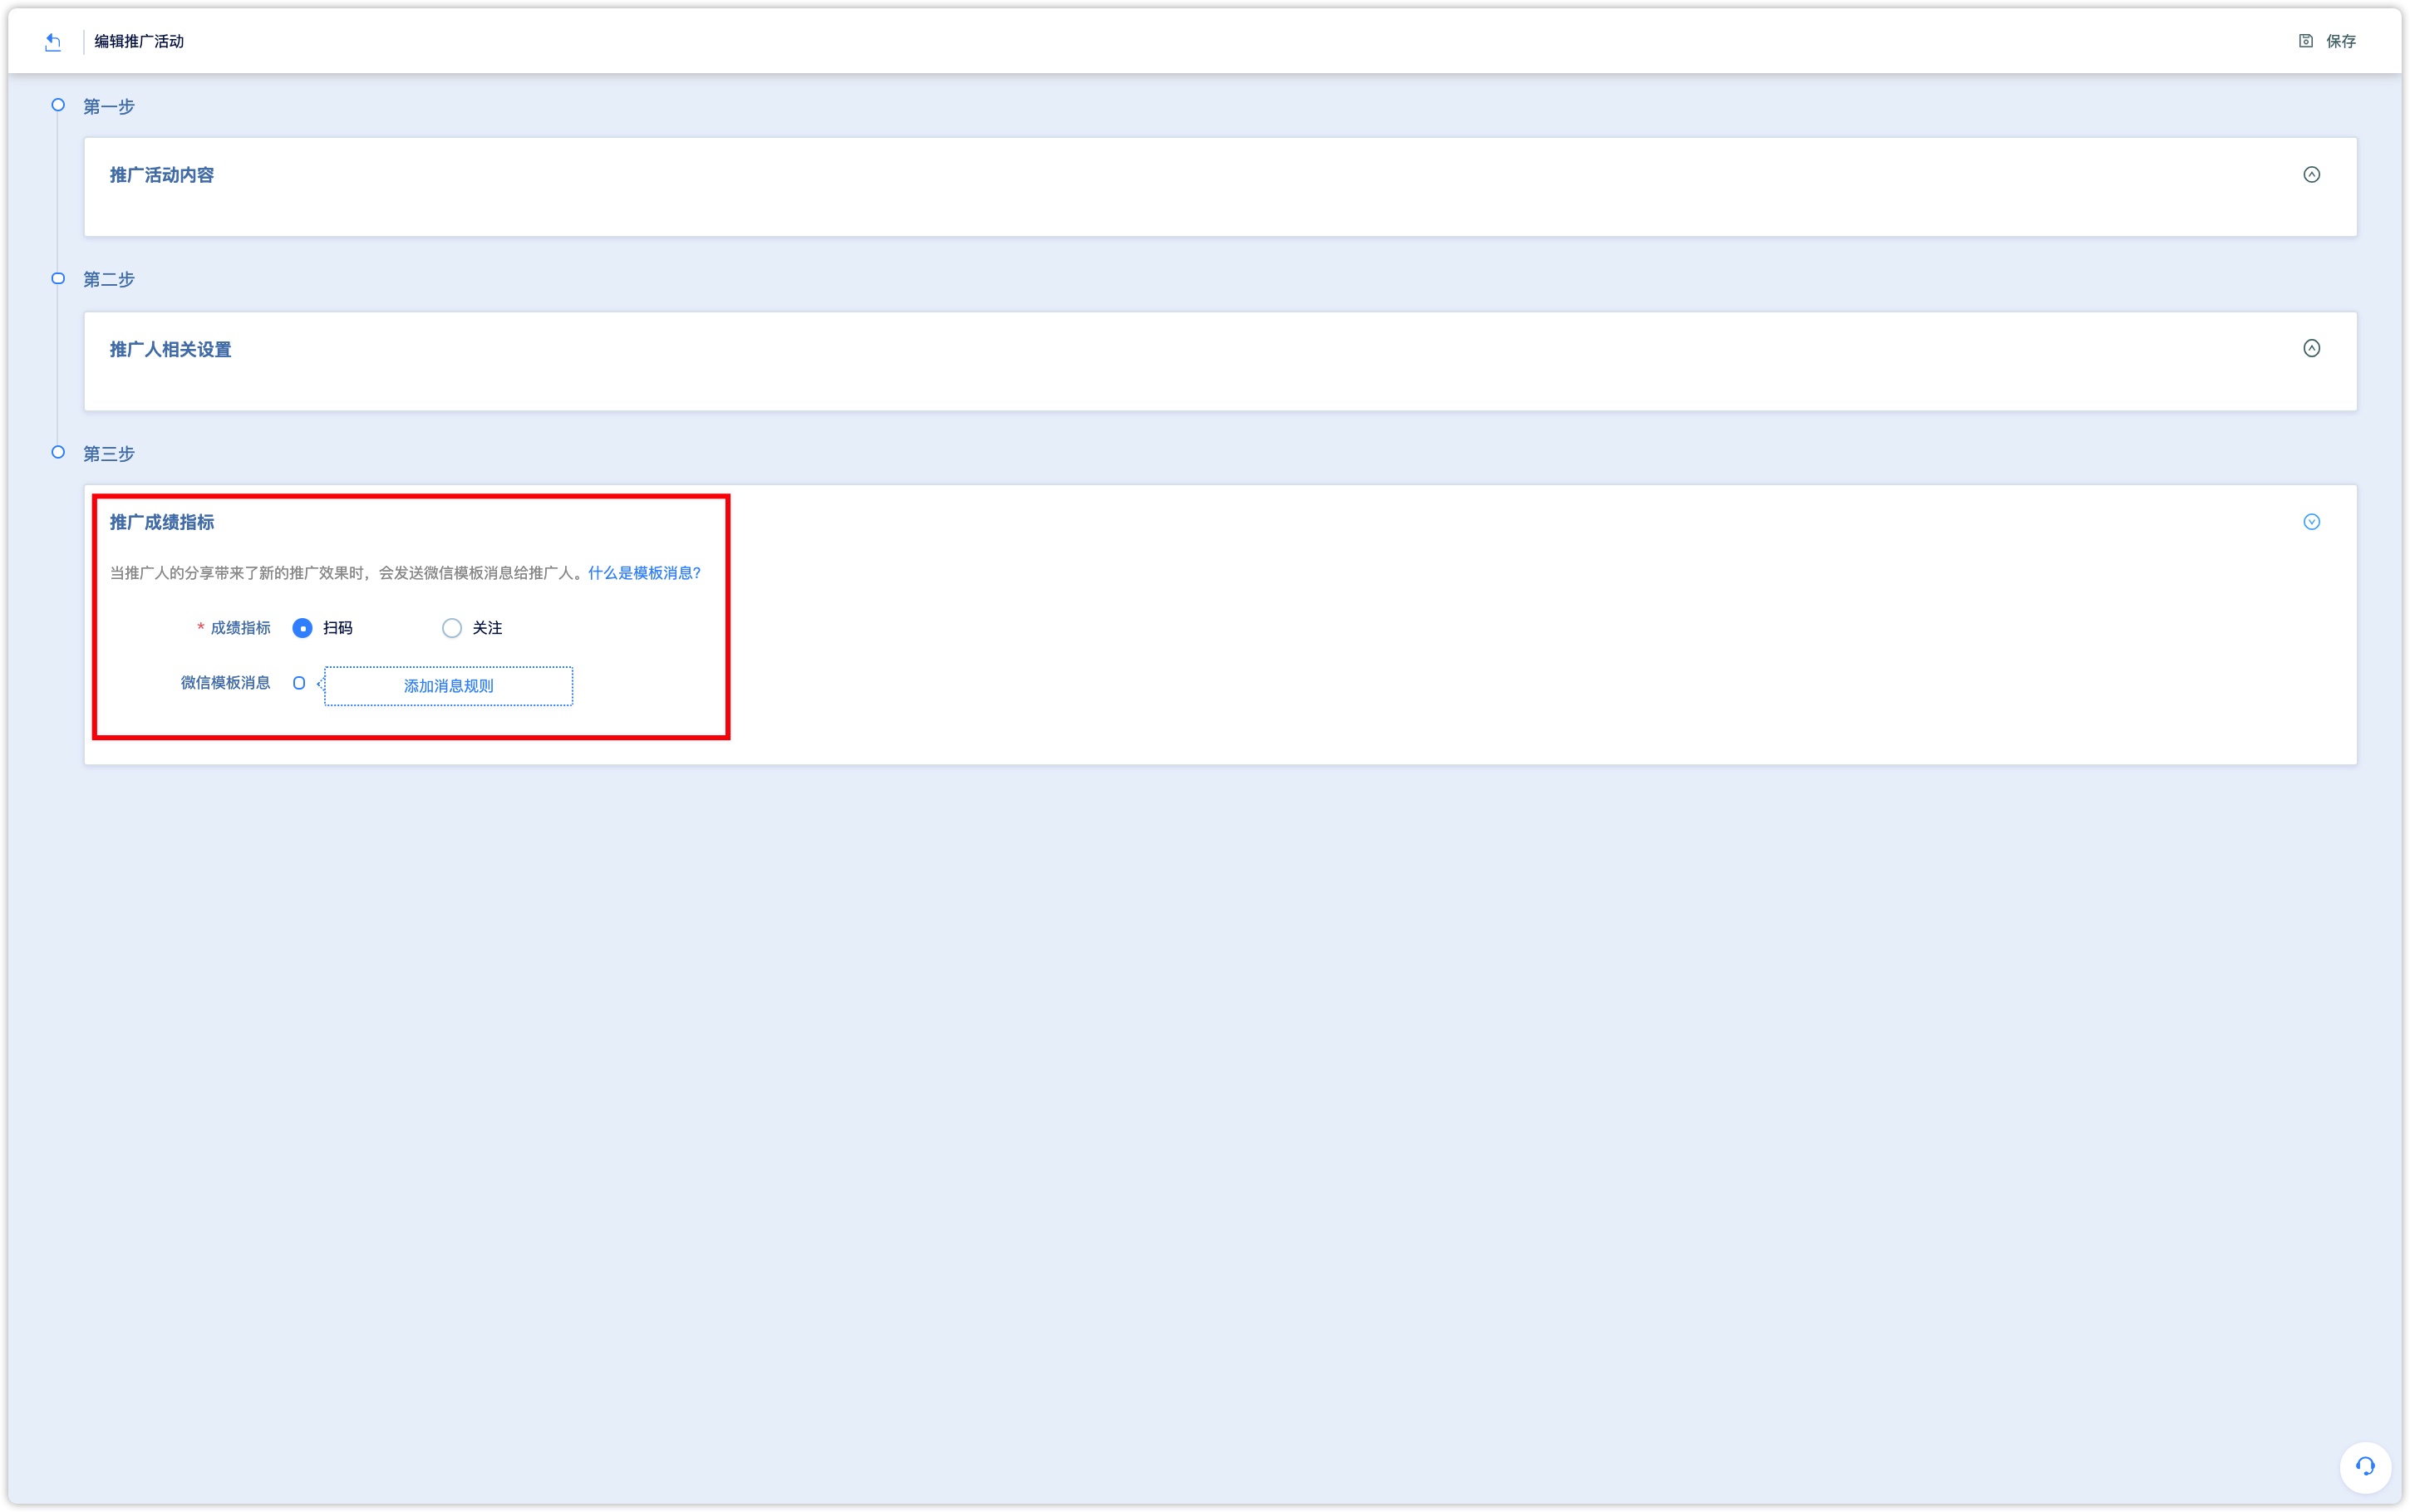Click the 第三步 step label
Image resolution: width=2410 pixels, height=1512 pixels.
click(109, 454)
